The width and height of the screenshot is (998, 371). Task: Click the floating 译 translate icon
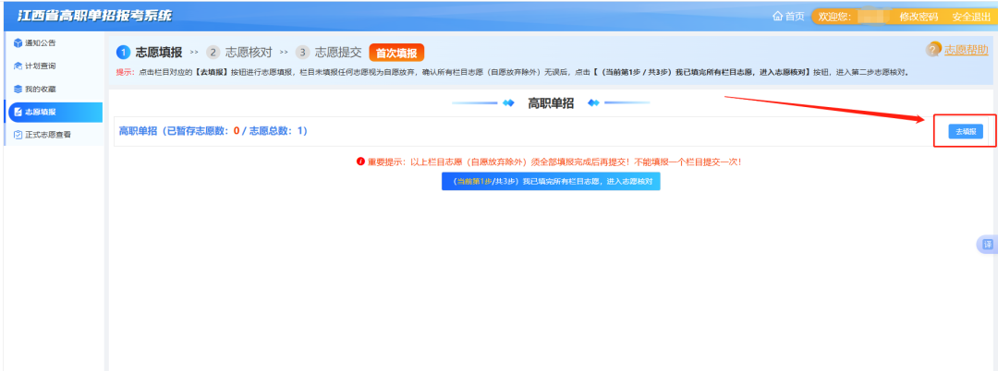[x=987, y=245]
